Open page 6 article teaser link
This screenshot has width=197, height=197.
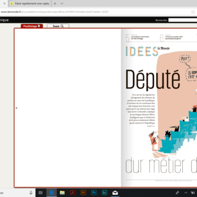[172, 38]
